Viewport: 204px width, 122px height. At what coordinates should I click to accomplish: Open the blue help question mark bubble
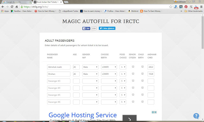196,116
